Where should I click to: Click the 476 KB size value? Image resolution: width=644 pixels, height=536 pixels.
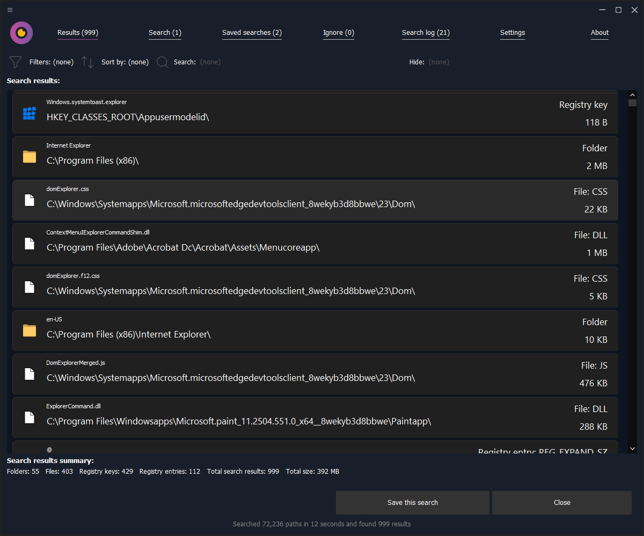[594, 383]
